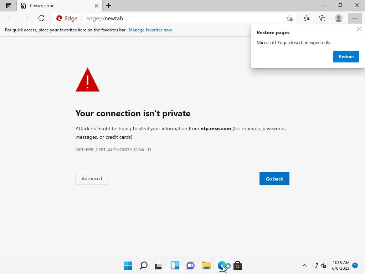Minimize the Edge window

click(324, 5)
